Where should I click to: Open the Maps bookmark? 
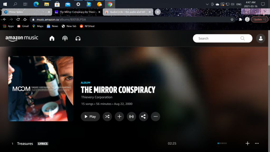click(38, 26)
